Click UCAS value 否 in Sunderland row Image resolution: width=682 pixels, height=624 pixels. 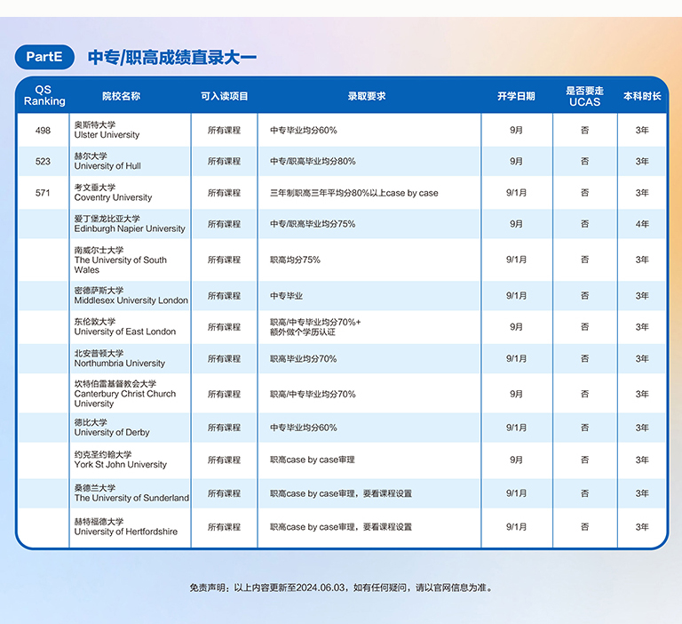click(584, 493)
